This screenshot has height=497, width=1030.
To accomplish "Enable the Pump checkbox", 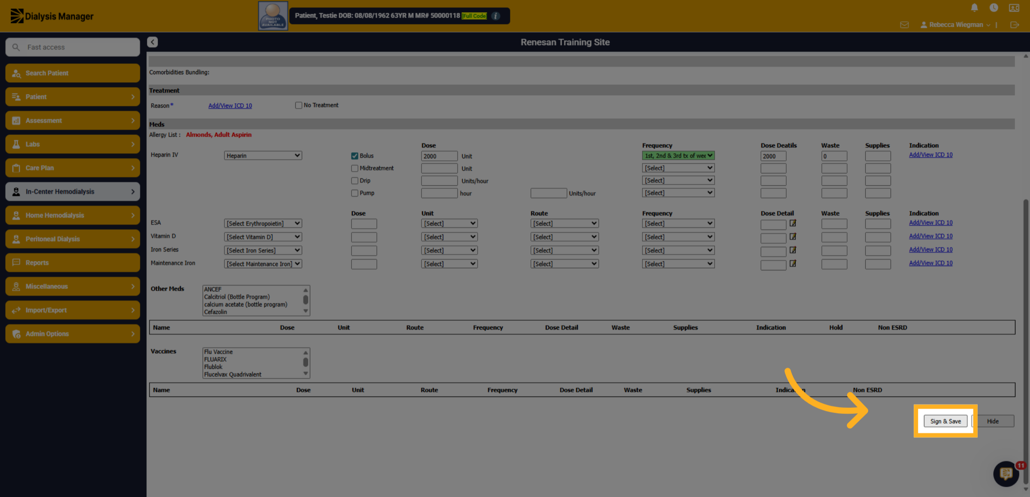I will tap(354, 193).
